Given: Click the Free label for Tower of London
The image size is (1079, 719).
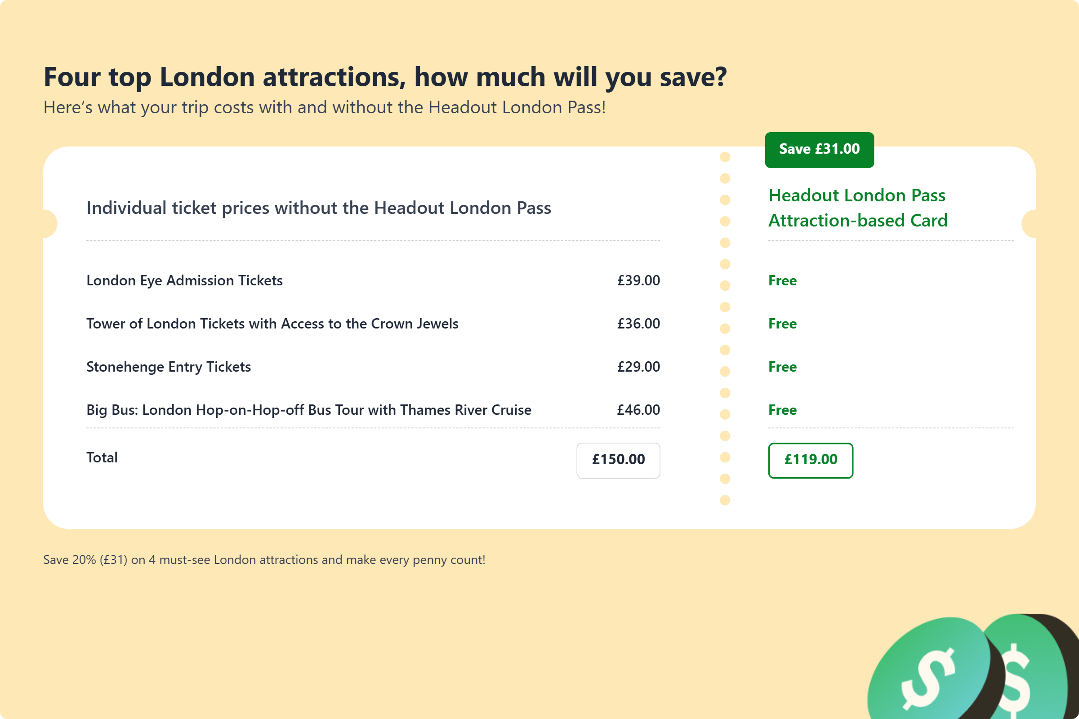Looking at the screenshot, I should tap(782, 324).
